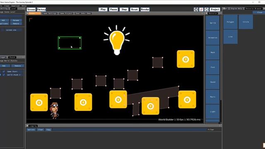Select the Light resource tile

(x=212, y=112)
